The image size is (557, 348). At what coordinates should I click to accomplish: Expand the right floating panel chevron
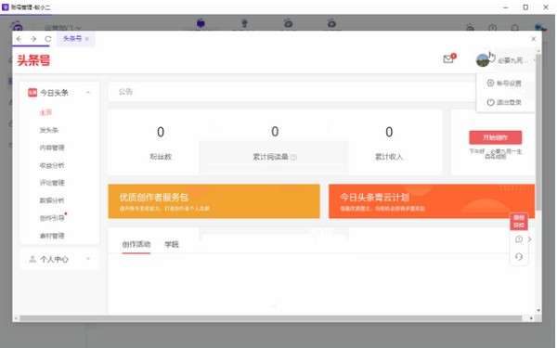pos(530,239)
